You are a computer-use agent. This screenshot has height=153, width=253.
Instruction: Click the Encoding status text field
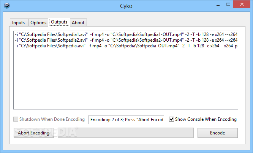click(126, 120)
